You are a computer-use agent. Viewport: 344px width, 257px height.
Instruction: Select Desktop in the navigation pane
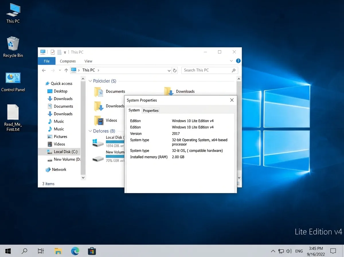coord(57,91)
